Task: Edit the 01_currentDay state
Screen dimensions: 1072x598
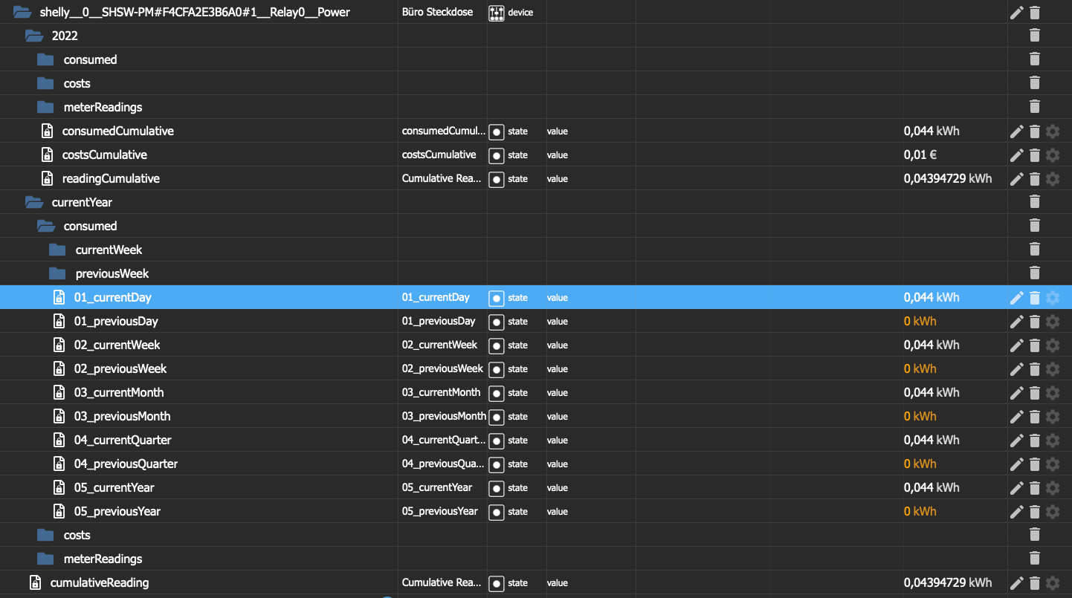Action: coord(1016,298)
